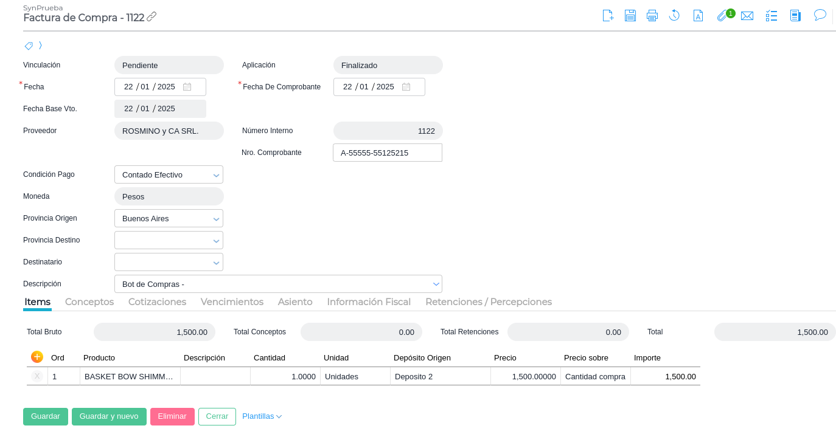Open the checklist tasks icon
836x434 pixels.
pyautogui.click(x=772, y=16)
